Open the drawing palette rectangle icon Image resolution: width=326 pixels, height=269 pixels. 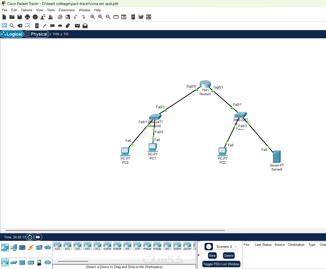116,17
